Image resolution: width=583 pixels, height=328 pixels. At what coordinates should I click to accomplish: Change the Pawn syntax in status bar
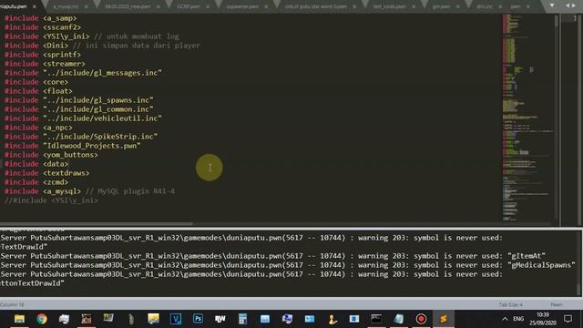pos(557,304)
